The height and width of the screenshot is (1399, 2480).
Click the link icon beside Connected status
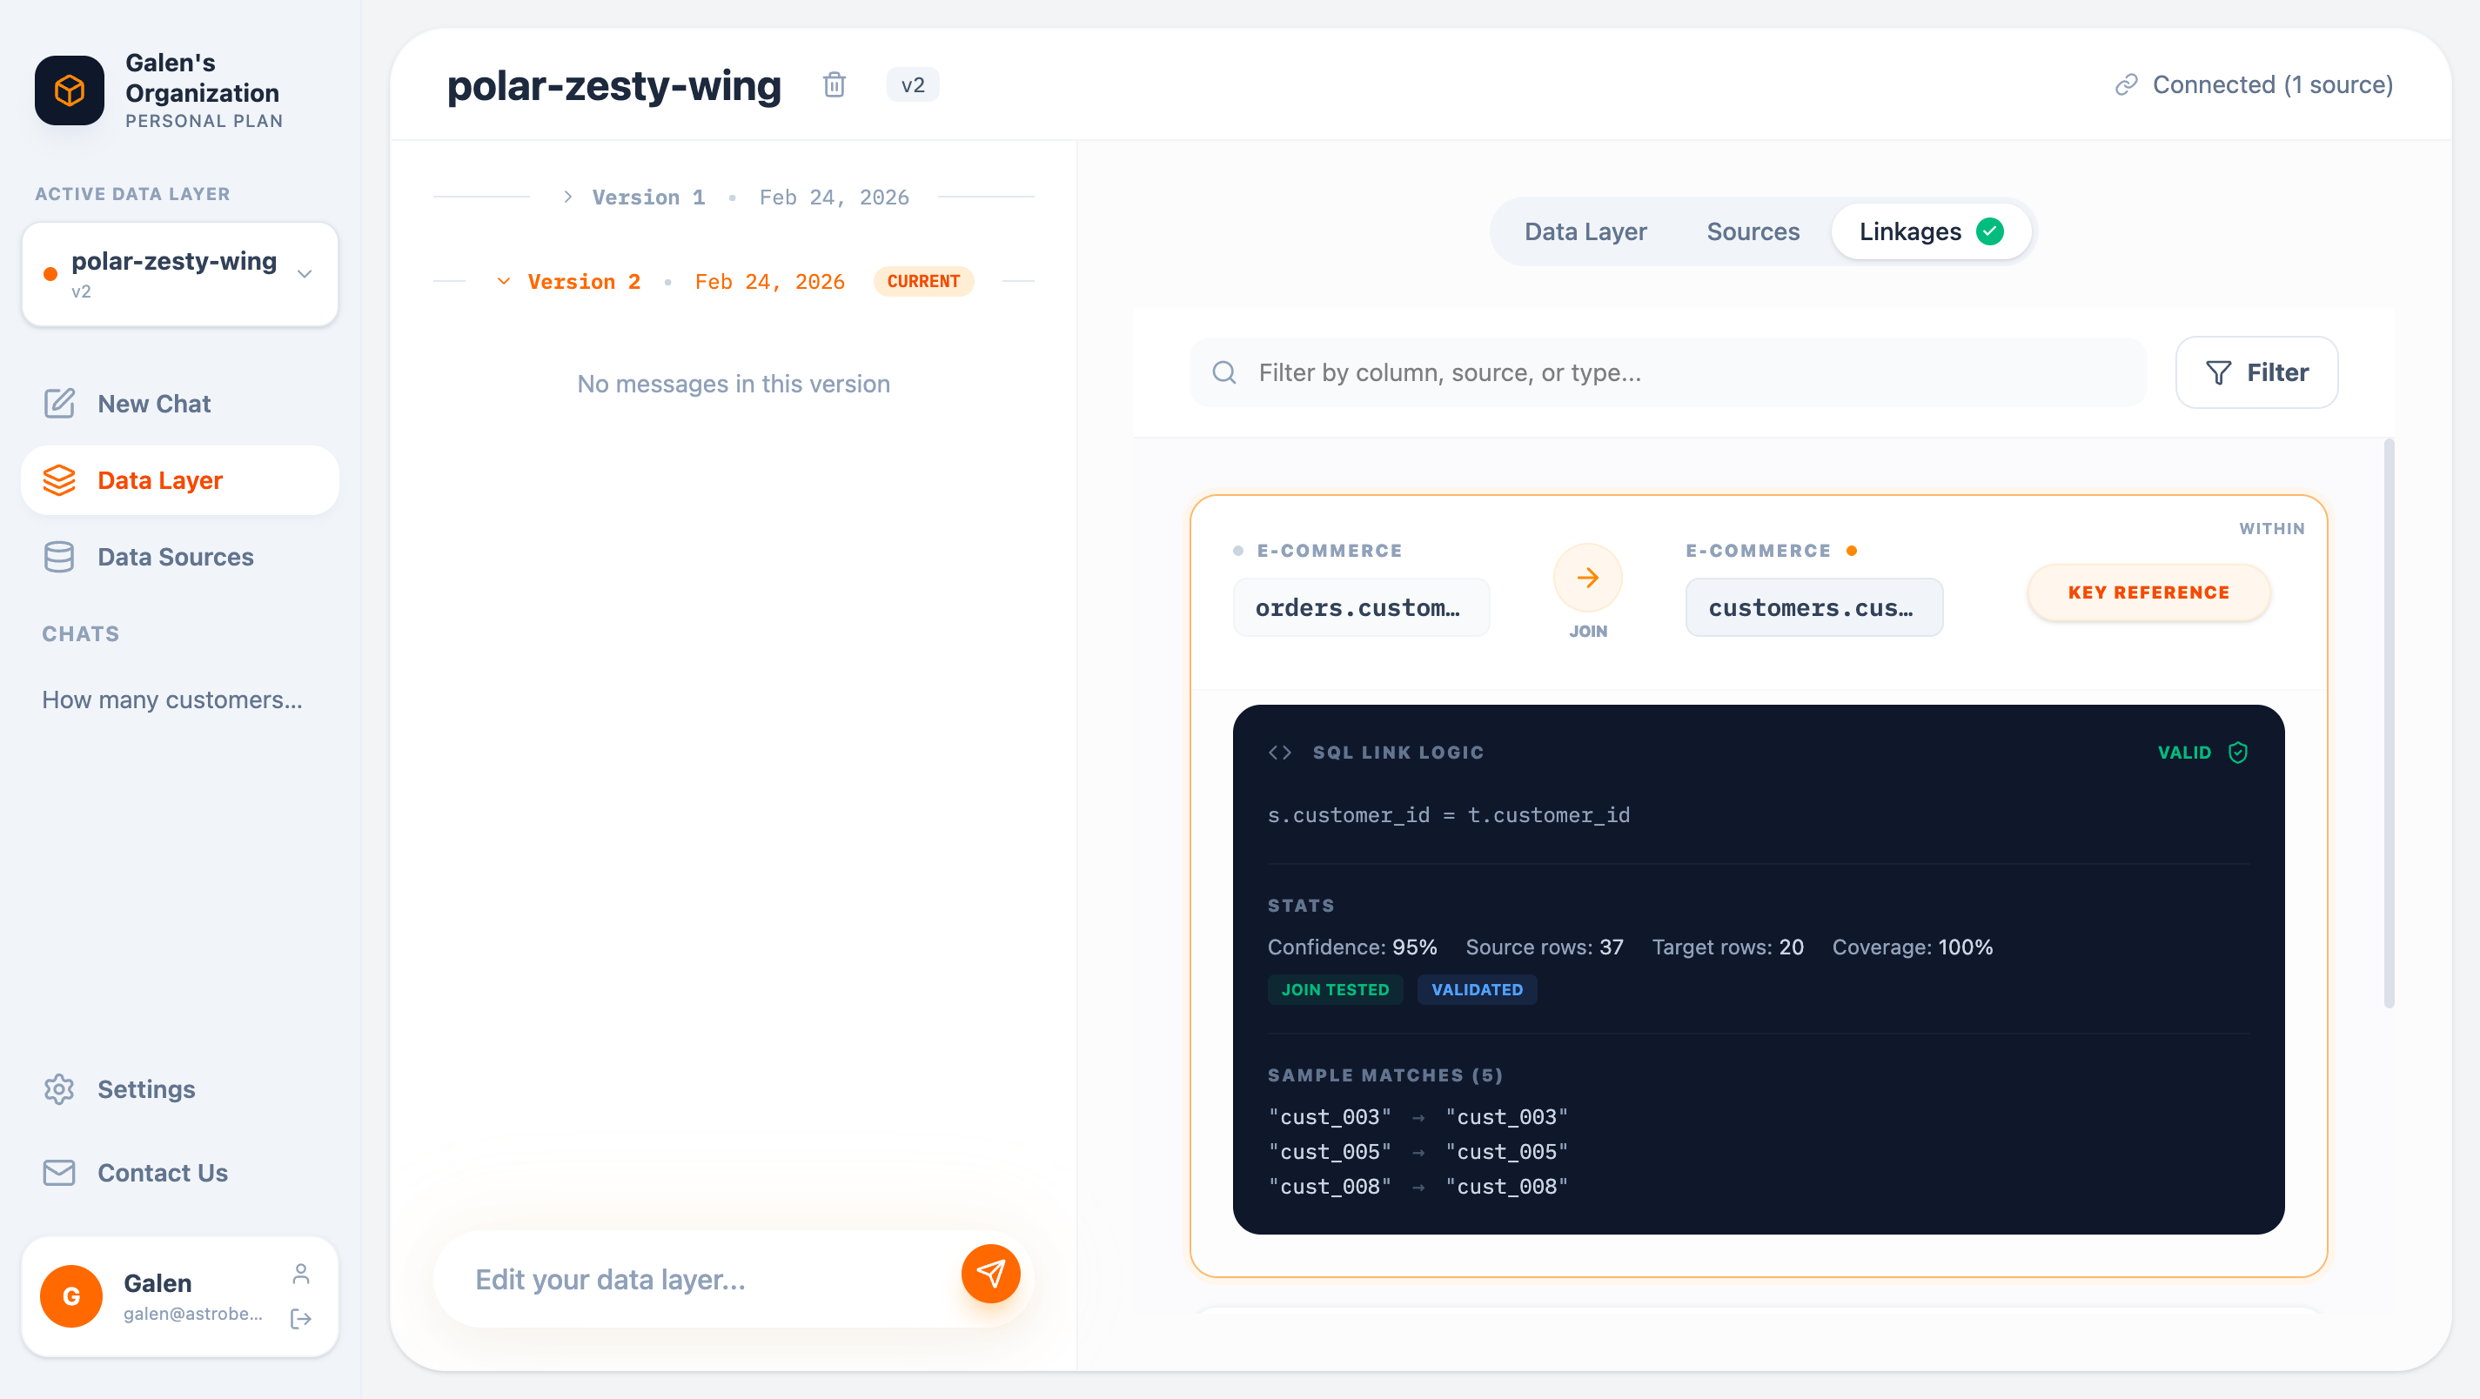[x=2126, y=84]
